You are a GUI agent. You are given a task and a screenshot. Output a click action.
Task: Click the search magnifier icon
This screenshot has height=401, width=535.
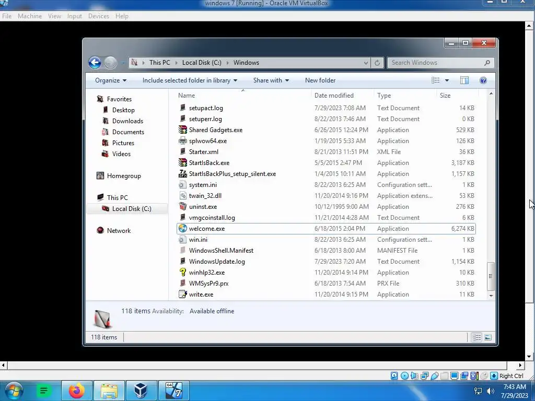487,63
